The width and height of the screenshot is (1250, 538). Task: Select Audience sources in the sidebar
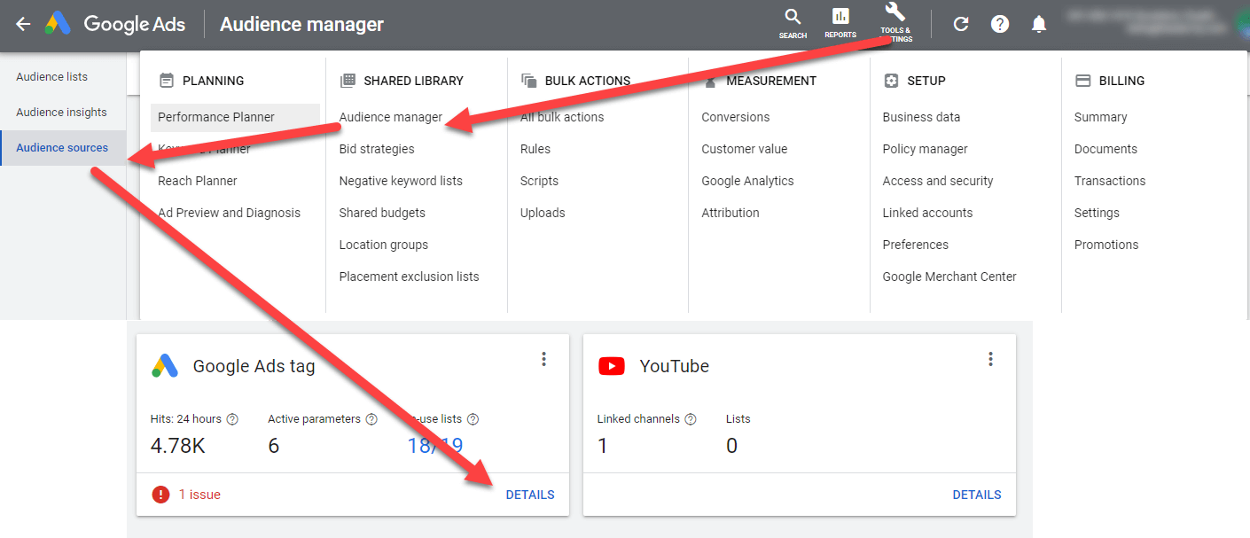63,148
